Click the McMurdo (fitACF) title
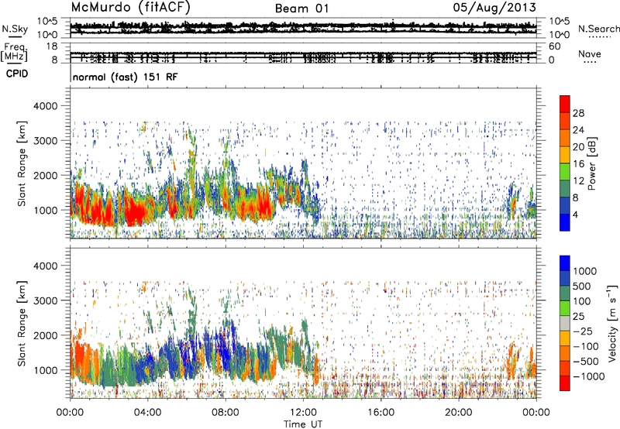Screen dimensions: 620x429 [130, 7]
